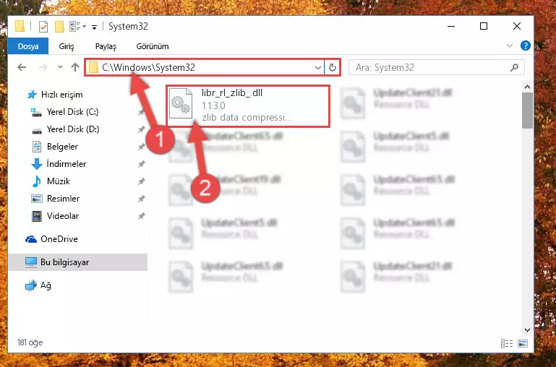556x367 pixels.
Task: Unpin Belgeler via pin icon
Action: pos(141,147)
